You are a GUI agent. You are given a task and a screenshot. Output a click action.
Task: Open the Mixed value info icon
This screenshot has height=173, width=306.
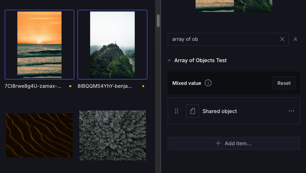[x=208, y=83]
